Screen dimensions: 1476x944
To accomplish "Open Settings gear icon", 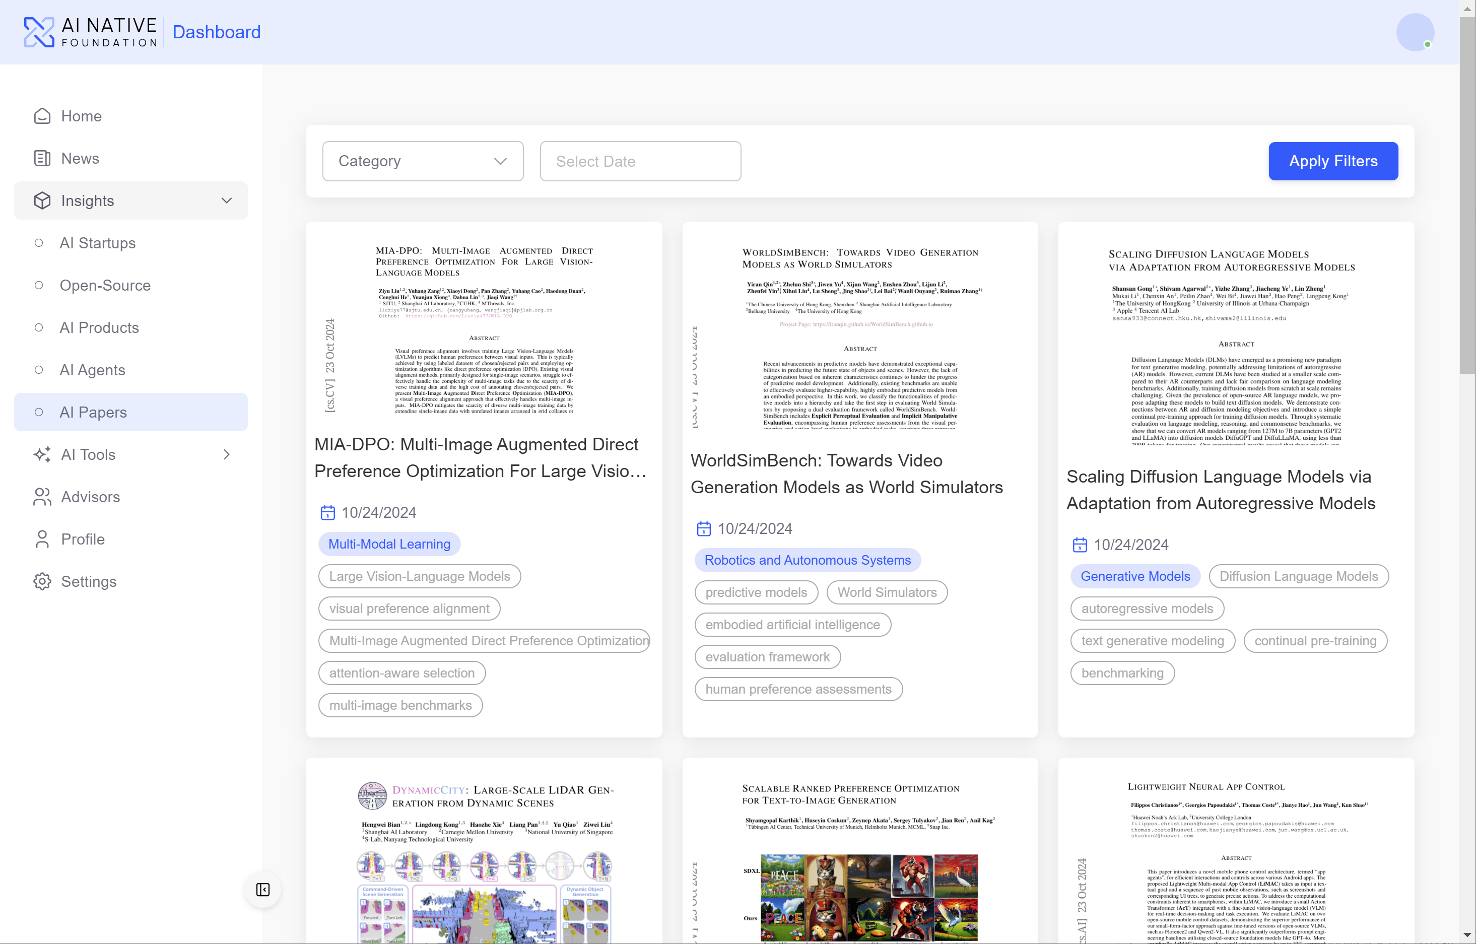I will tap(42, 581).
